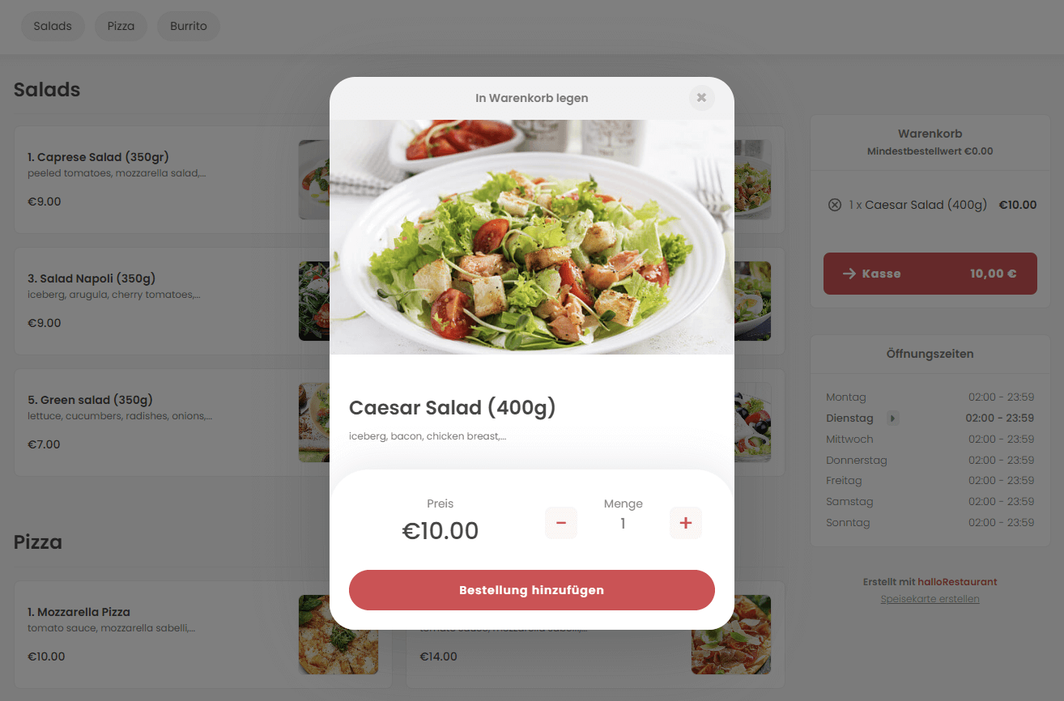1064x701 pixels.
Task: Close the In Warenkorb legen dialog
Action: pyautogui.click(x=702, y=98)
